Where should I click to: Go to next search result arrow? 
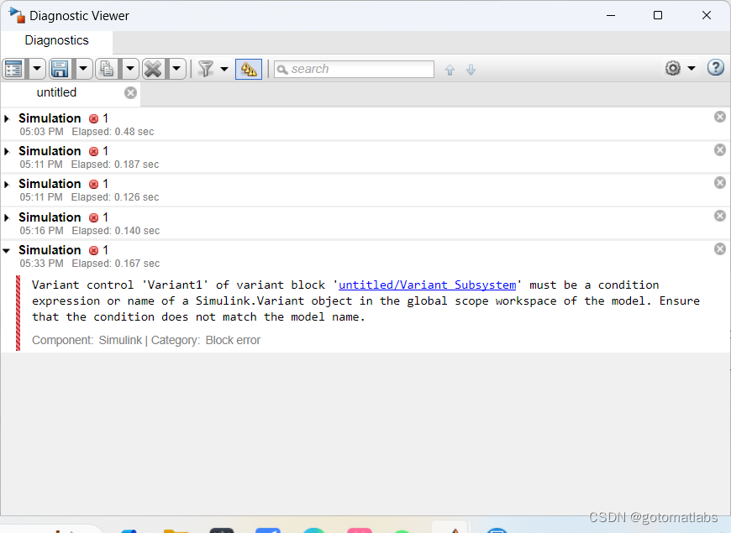(471, 70)
